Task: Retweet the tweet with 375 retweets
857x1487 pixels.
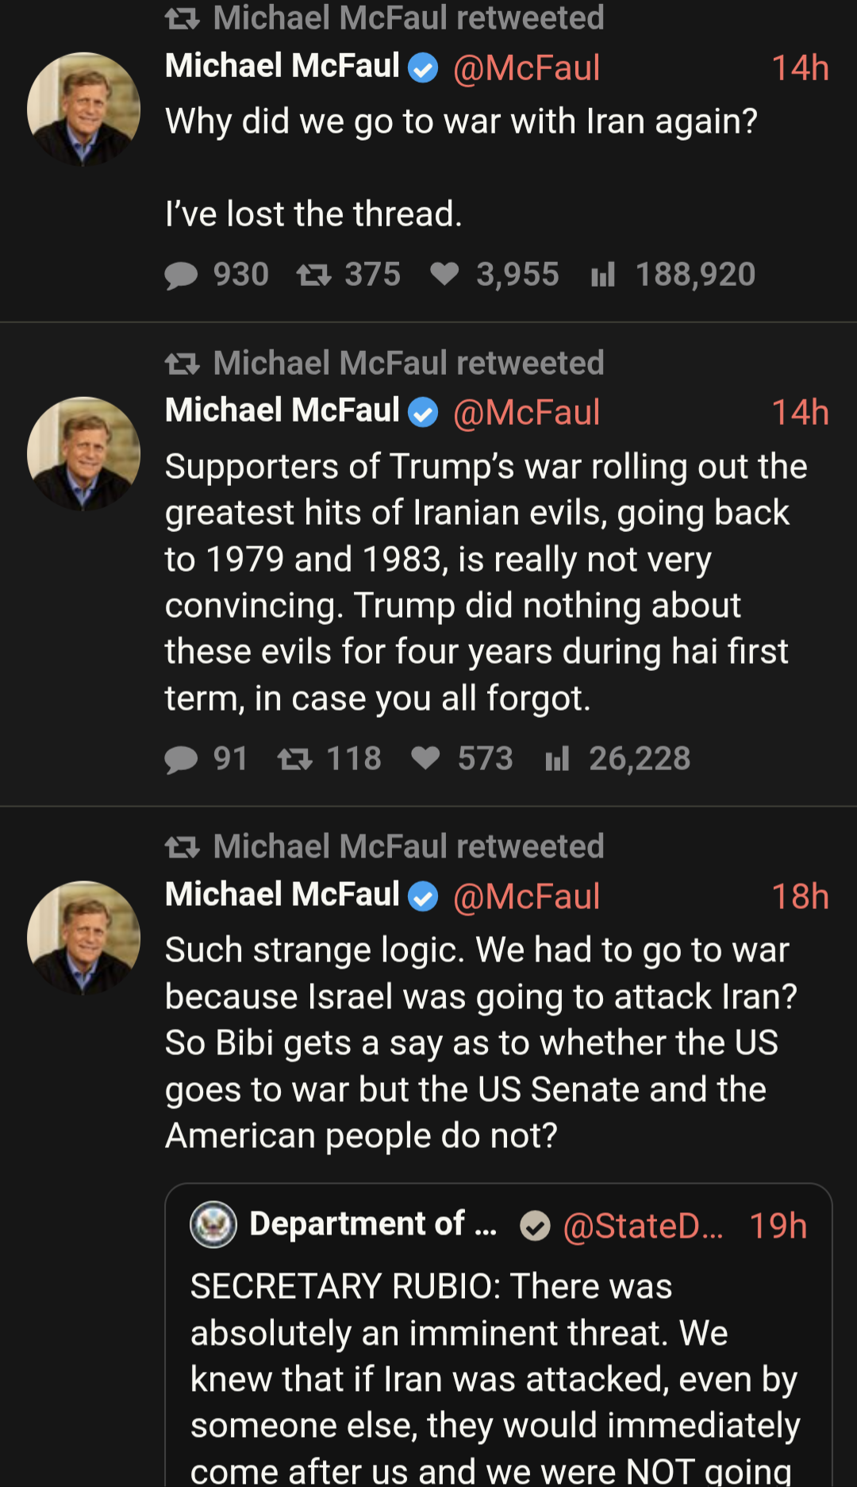Action: pyautogui.click(x=313, y=275)
